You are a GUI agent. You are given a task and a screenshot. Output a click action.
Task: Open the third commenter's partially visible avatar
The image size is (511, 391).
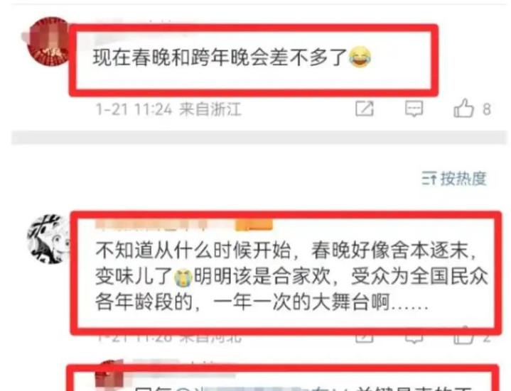pyautogui.click(x=109, y=374)
